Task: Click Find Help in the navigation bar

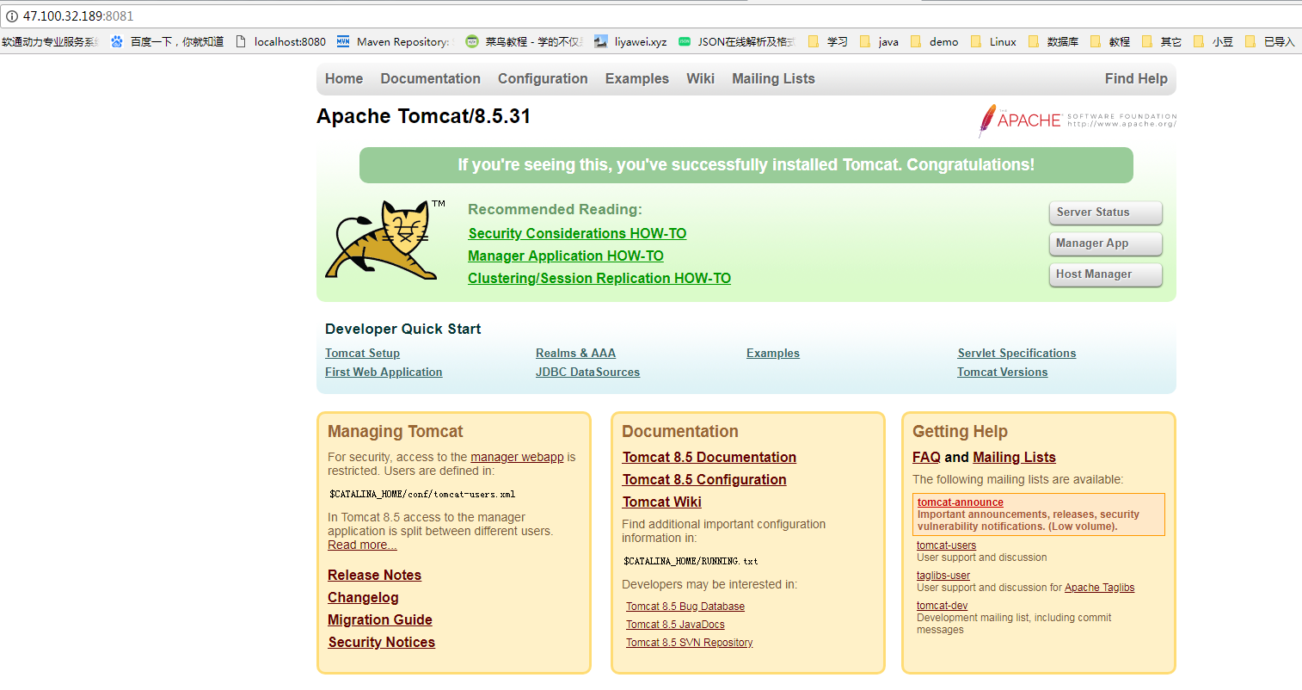Action: click(x=1136, y=78)
